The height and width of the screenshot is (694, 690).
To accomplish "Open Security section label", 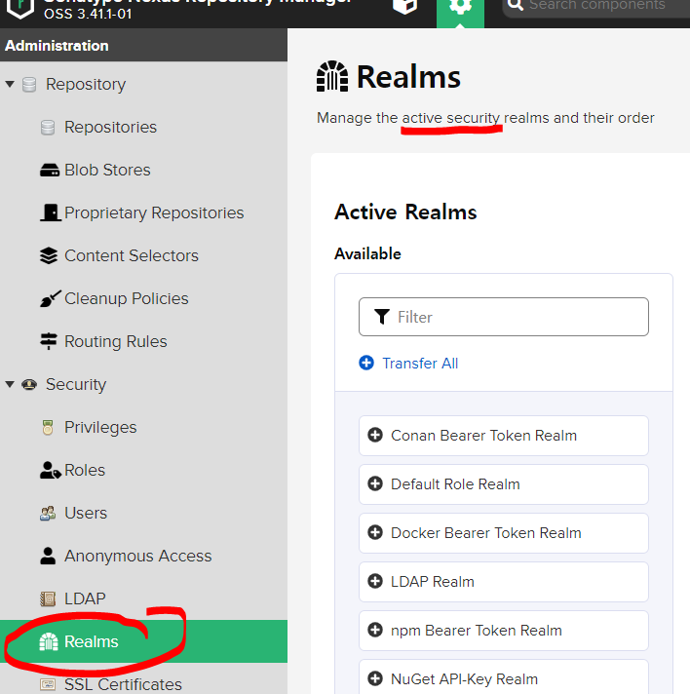I will [x=76, y=384].
